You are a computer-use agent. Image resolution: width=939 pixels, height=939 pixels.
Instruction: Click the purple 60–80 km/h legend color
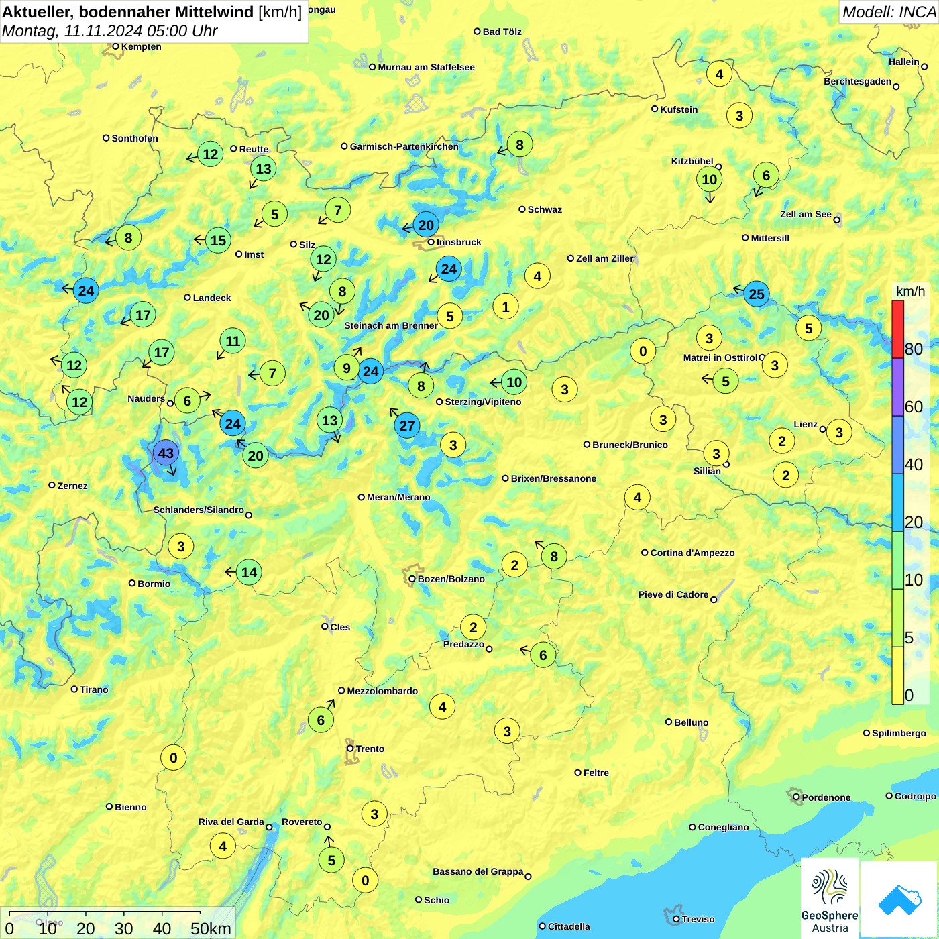(x=897, y=387)
